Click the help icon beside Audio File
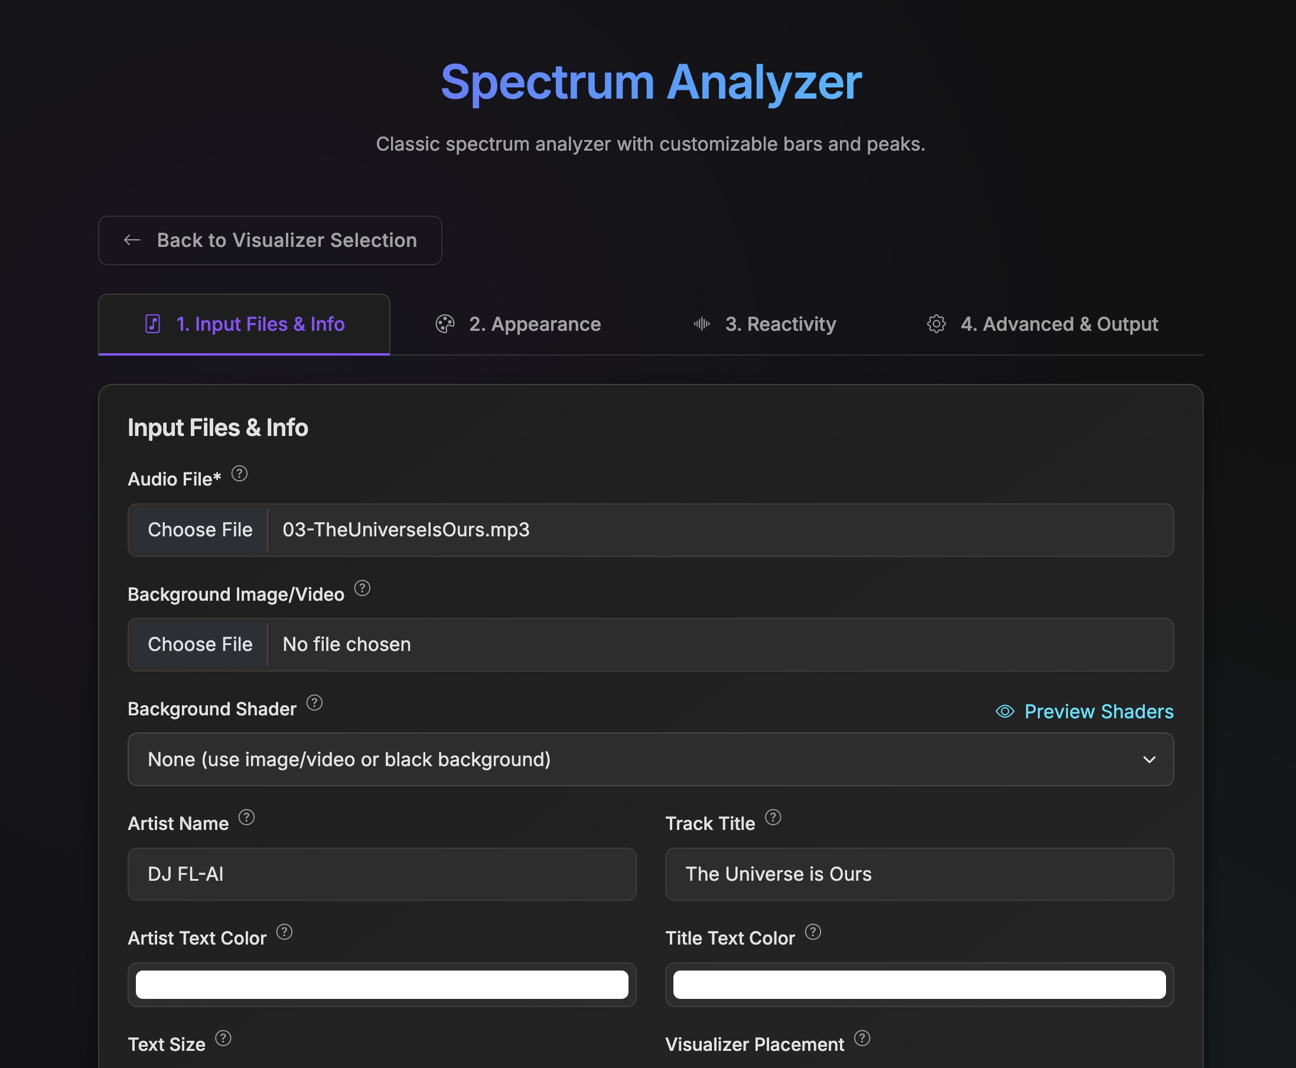This screenshot has width=1296, height=1068. (239, 474)
